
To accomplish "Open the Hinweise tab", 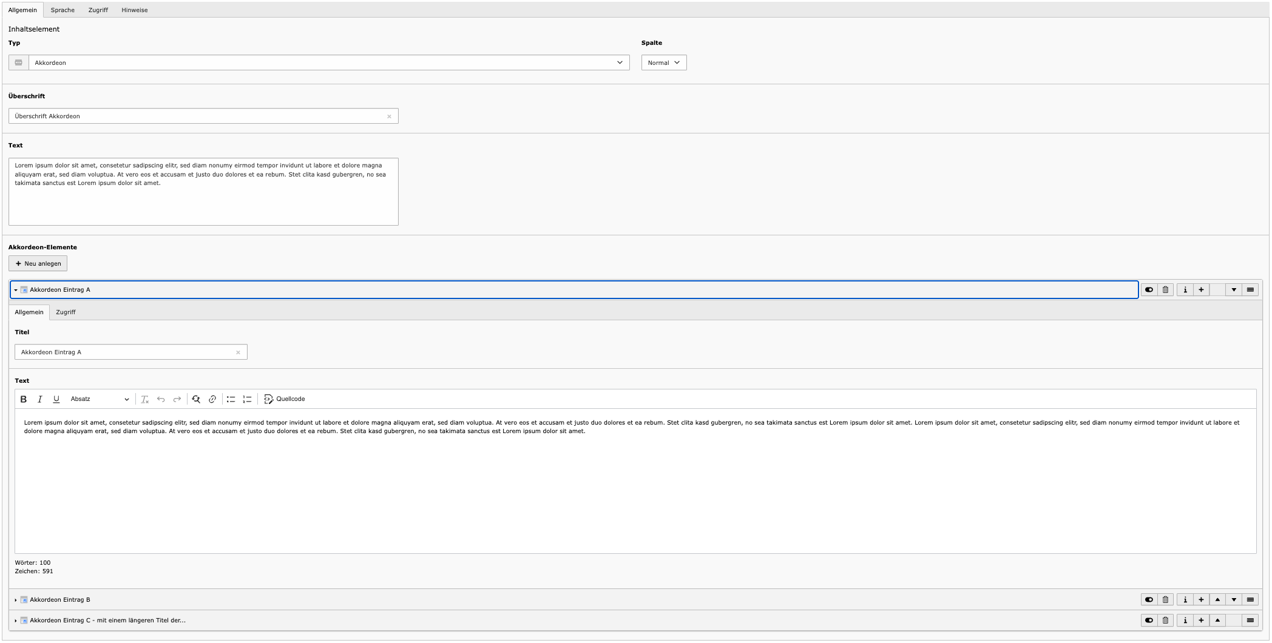I will pyautogui.click(x=134, y=10).
